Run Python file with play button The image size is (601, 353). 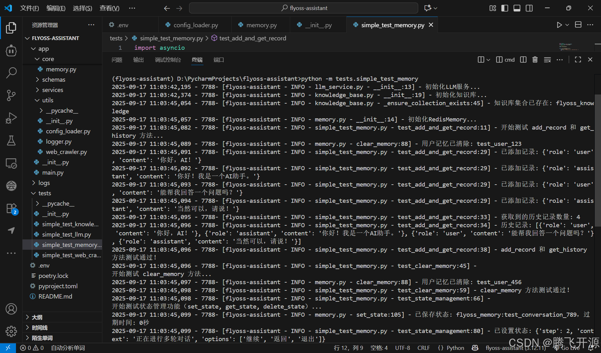[x=559, y=25]
